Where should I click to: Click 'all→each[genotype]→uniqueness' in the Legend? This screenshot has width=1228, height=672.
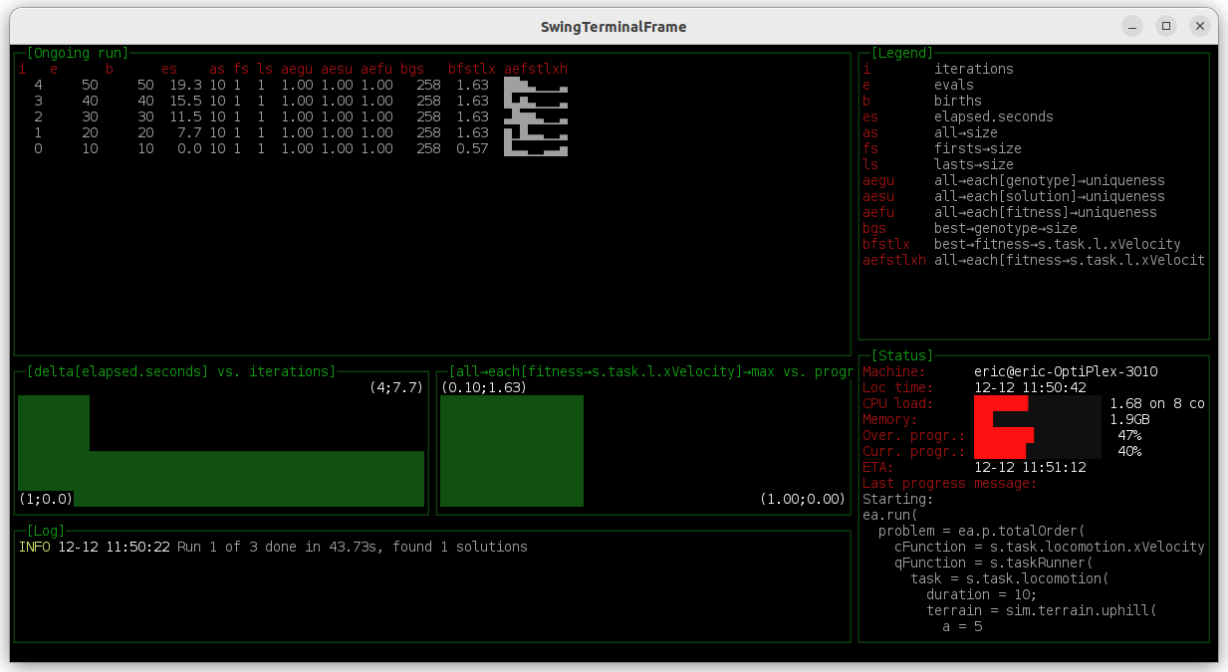(x=1050, y=180)
